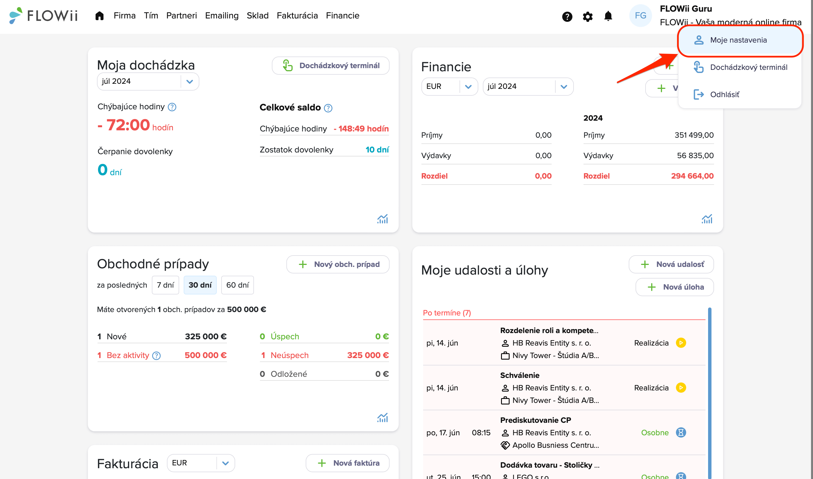Open the Rozdelenie roli a kompete... task
This screenshot has height=479, width=813.
tap(549, 330)
